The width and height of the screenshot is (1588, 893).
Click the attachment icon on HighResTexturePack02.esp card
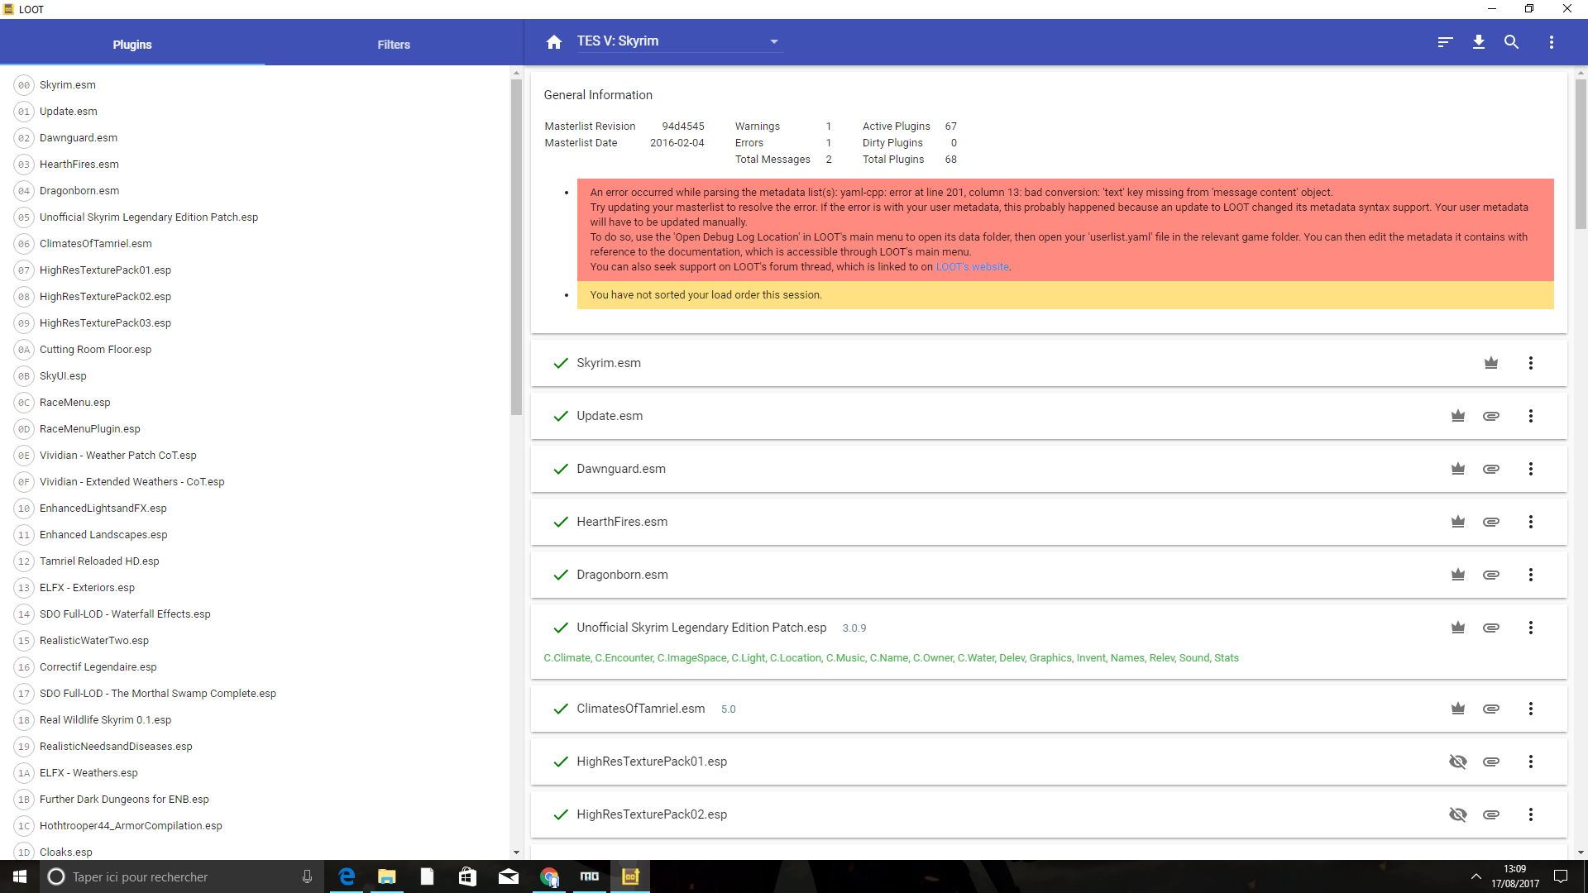[x=1491, y=814]
